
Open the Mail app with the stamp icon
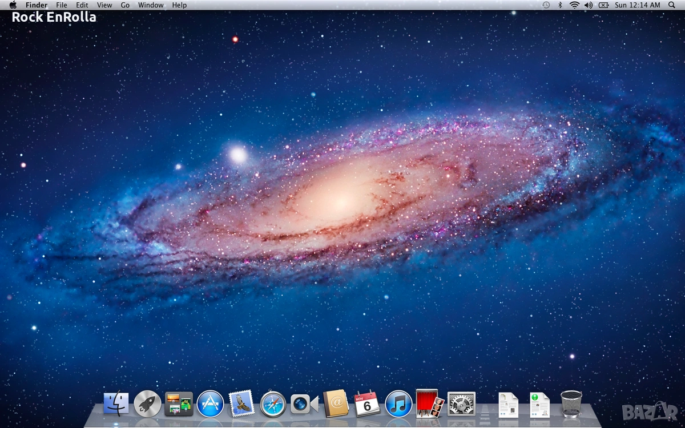(241, 404)
